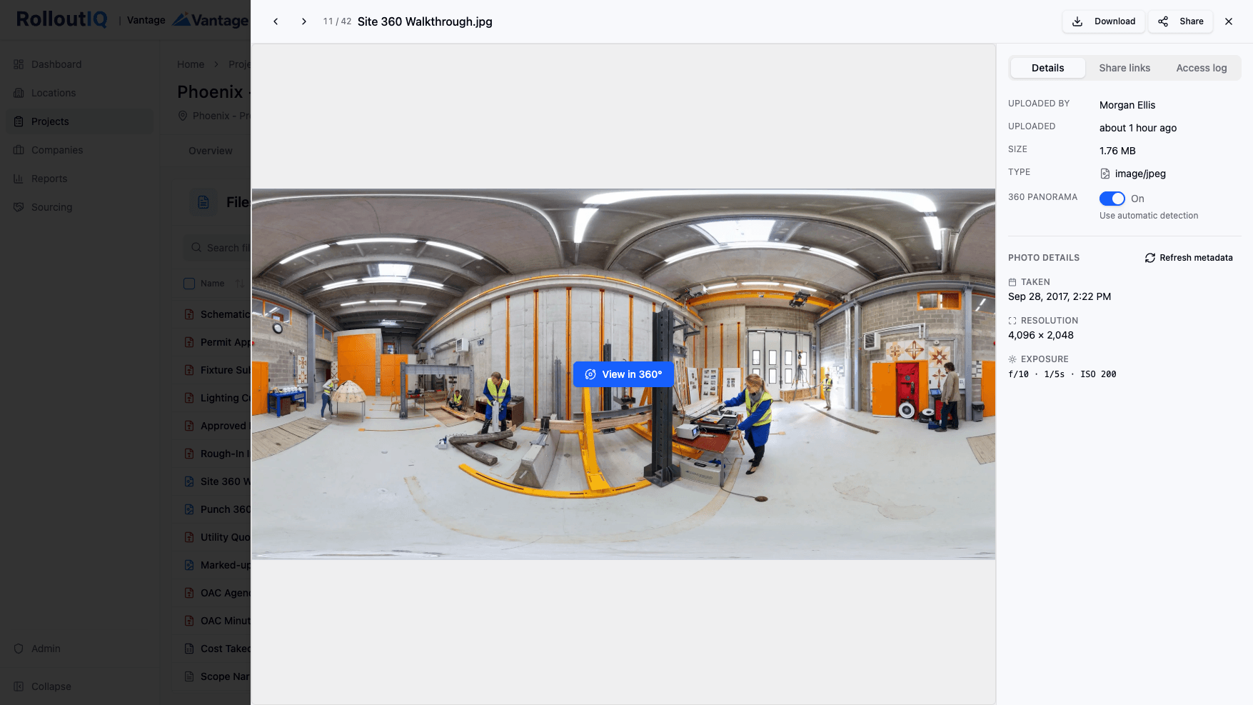
Task: Click the Marked-up row image icon
Action: (189, 565)
